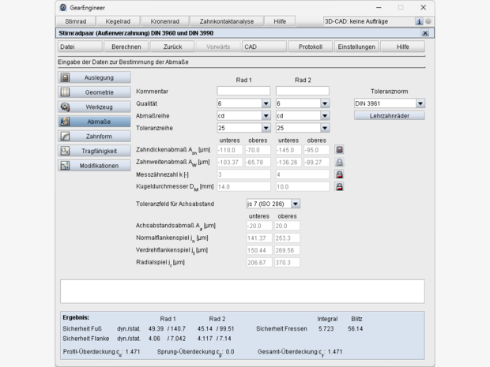
Task: Click the Modifikationen sidebar icon
Action: 66,166
